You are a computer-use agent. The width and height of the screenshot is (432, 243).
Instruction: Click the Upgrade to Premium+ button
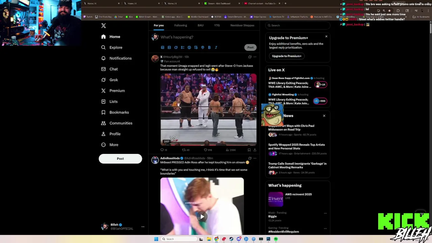[287, 56]
